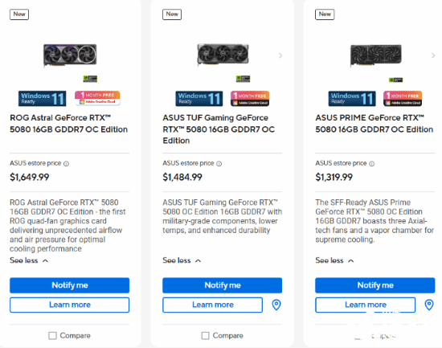Click Learn more under TUF Gaming card
Viewport: 442px width, 348px height.
click(212, 305)
